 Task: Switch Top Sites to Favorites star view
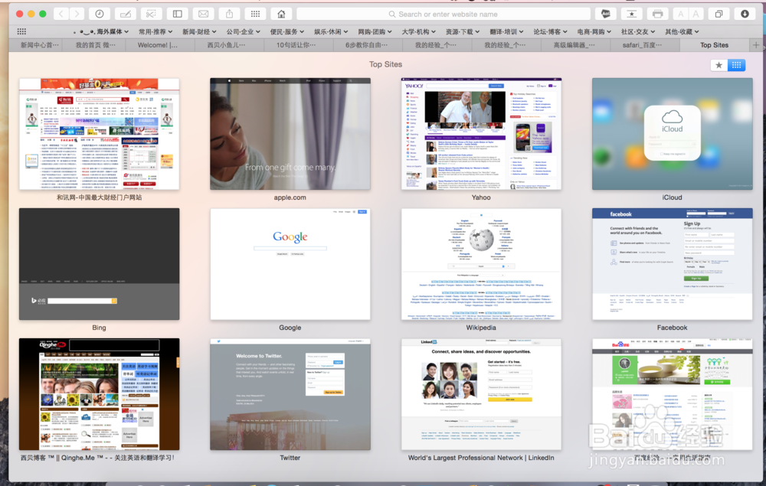click(719, 65)
